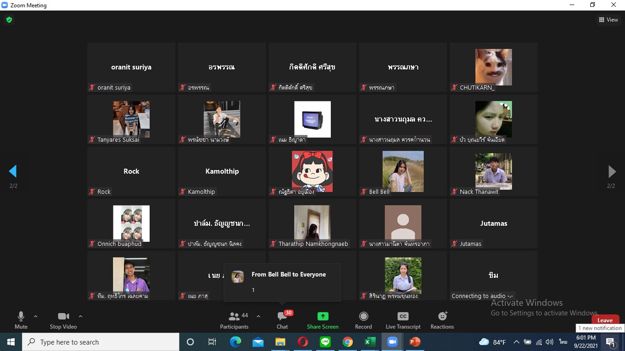Start Share Screen
Screen dimensions: 625x351
click(x=323, y=320)
